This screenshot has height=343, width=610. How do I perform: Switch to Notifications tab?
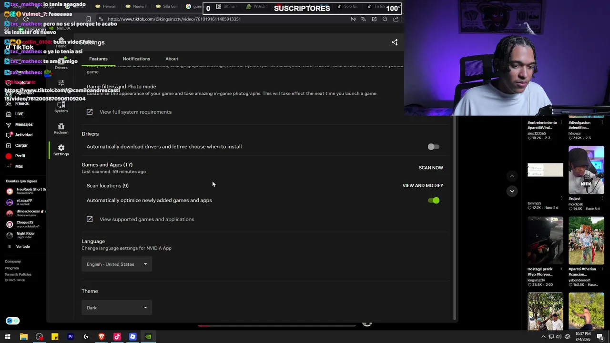[x=136, y=59]
